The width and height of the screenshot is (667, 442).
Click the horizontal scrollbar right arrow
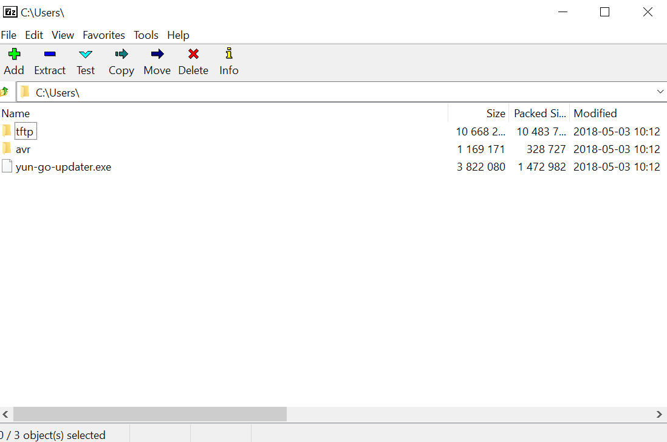[659, 414]
